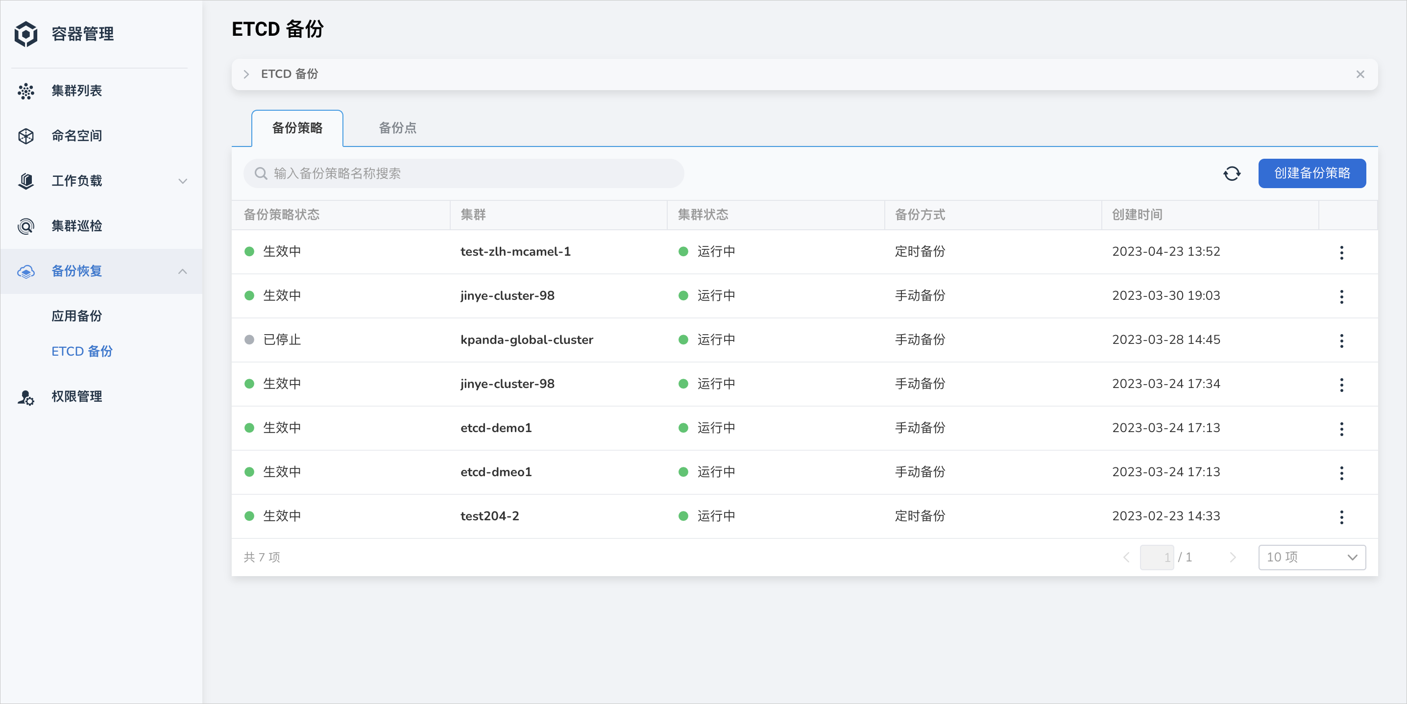Close the ETCD 备份 info banner

tap(1360, 74)
